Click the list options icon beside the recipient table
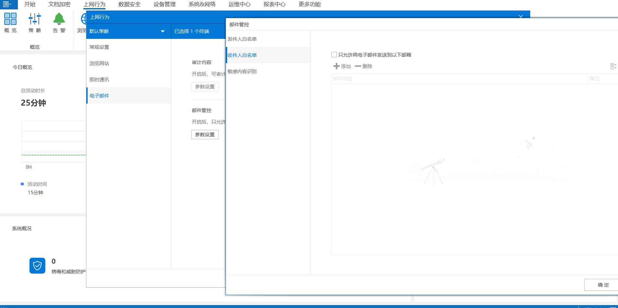This screenshot has width=618, height=308. (x=613, y=66)
